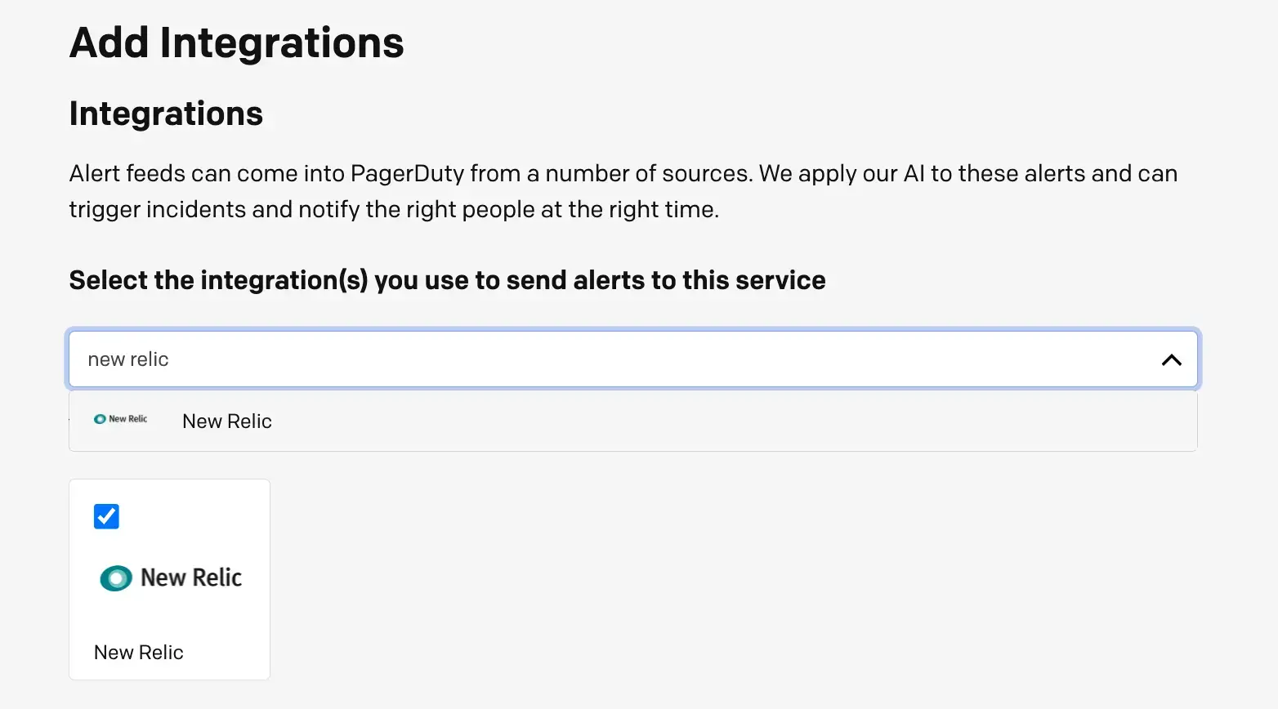The height and width of the screenshot is (709, 1278).
Task: Click the PagerDuty alert feeds description paragraph
Action: [x=623, y=191]
